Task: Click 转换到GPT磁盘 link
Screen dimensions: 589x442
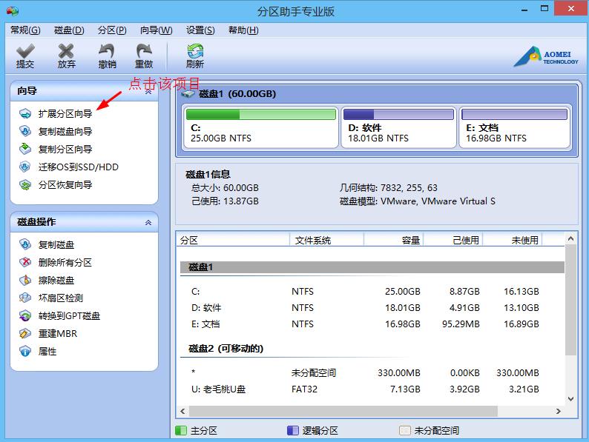Action: pos(69,315)
